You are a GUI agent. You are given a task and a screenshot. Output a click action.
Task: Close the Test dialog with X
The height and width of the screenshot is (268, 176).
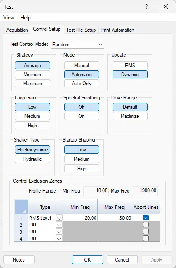point(166,7)
